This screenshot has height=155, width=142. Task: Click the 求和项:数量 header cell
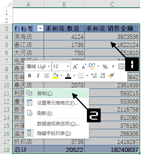point(64,28)
